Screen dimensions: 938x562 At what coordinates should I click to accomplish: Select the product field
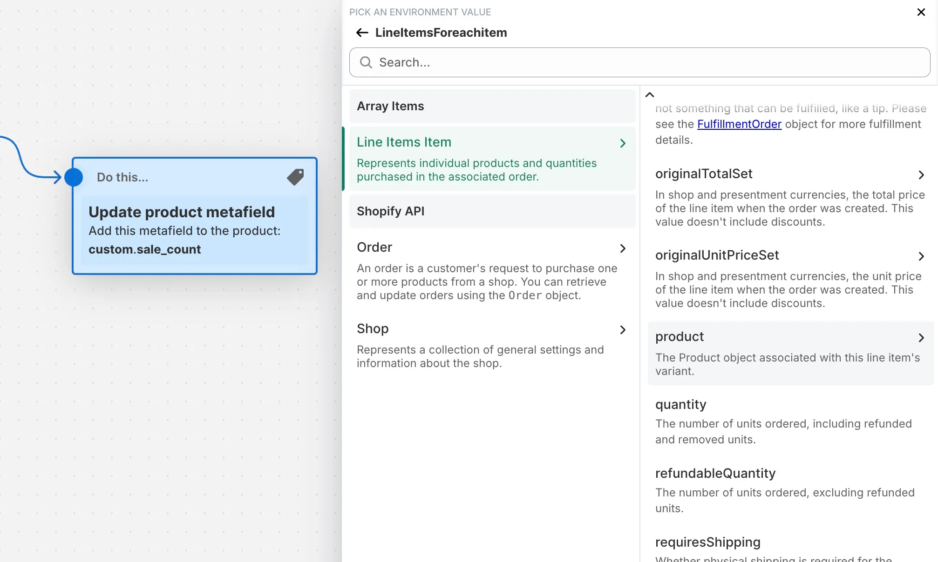790,353
